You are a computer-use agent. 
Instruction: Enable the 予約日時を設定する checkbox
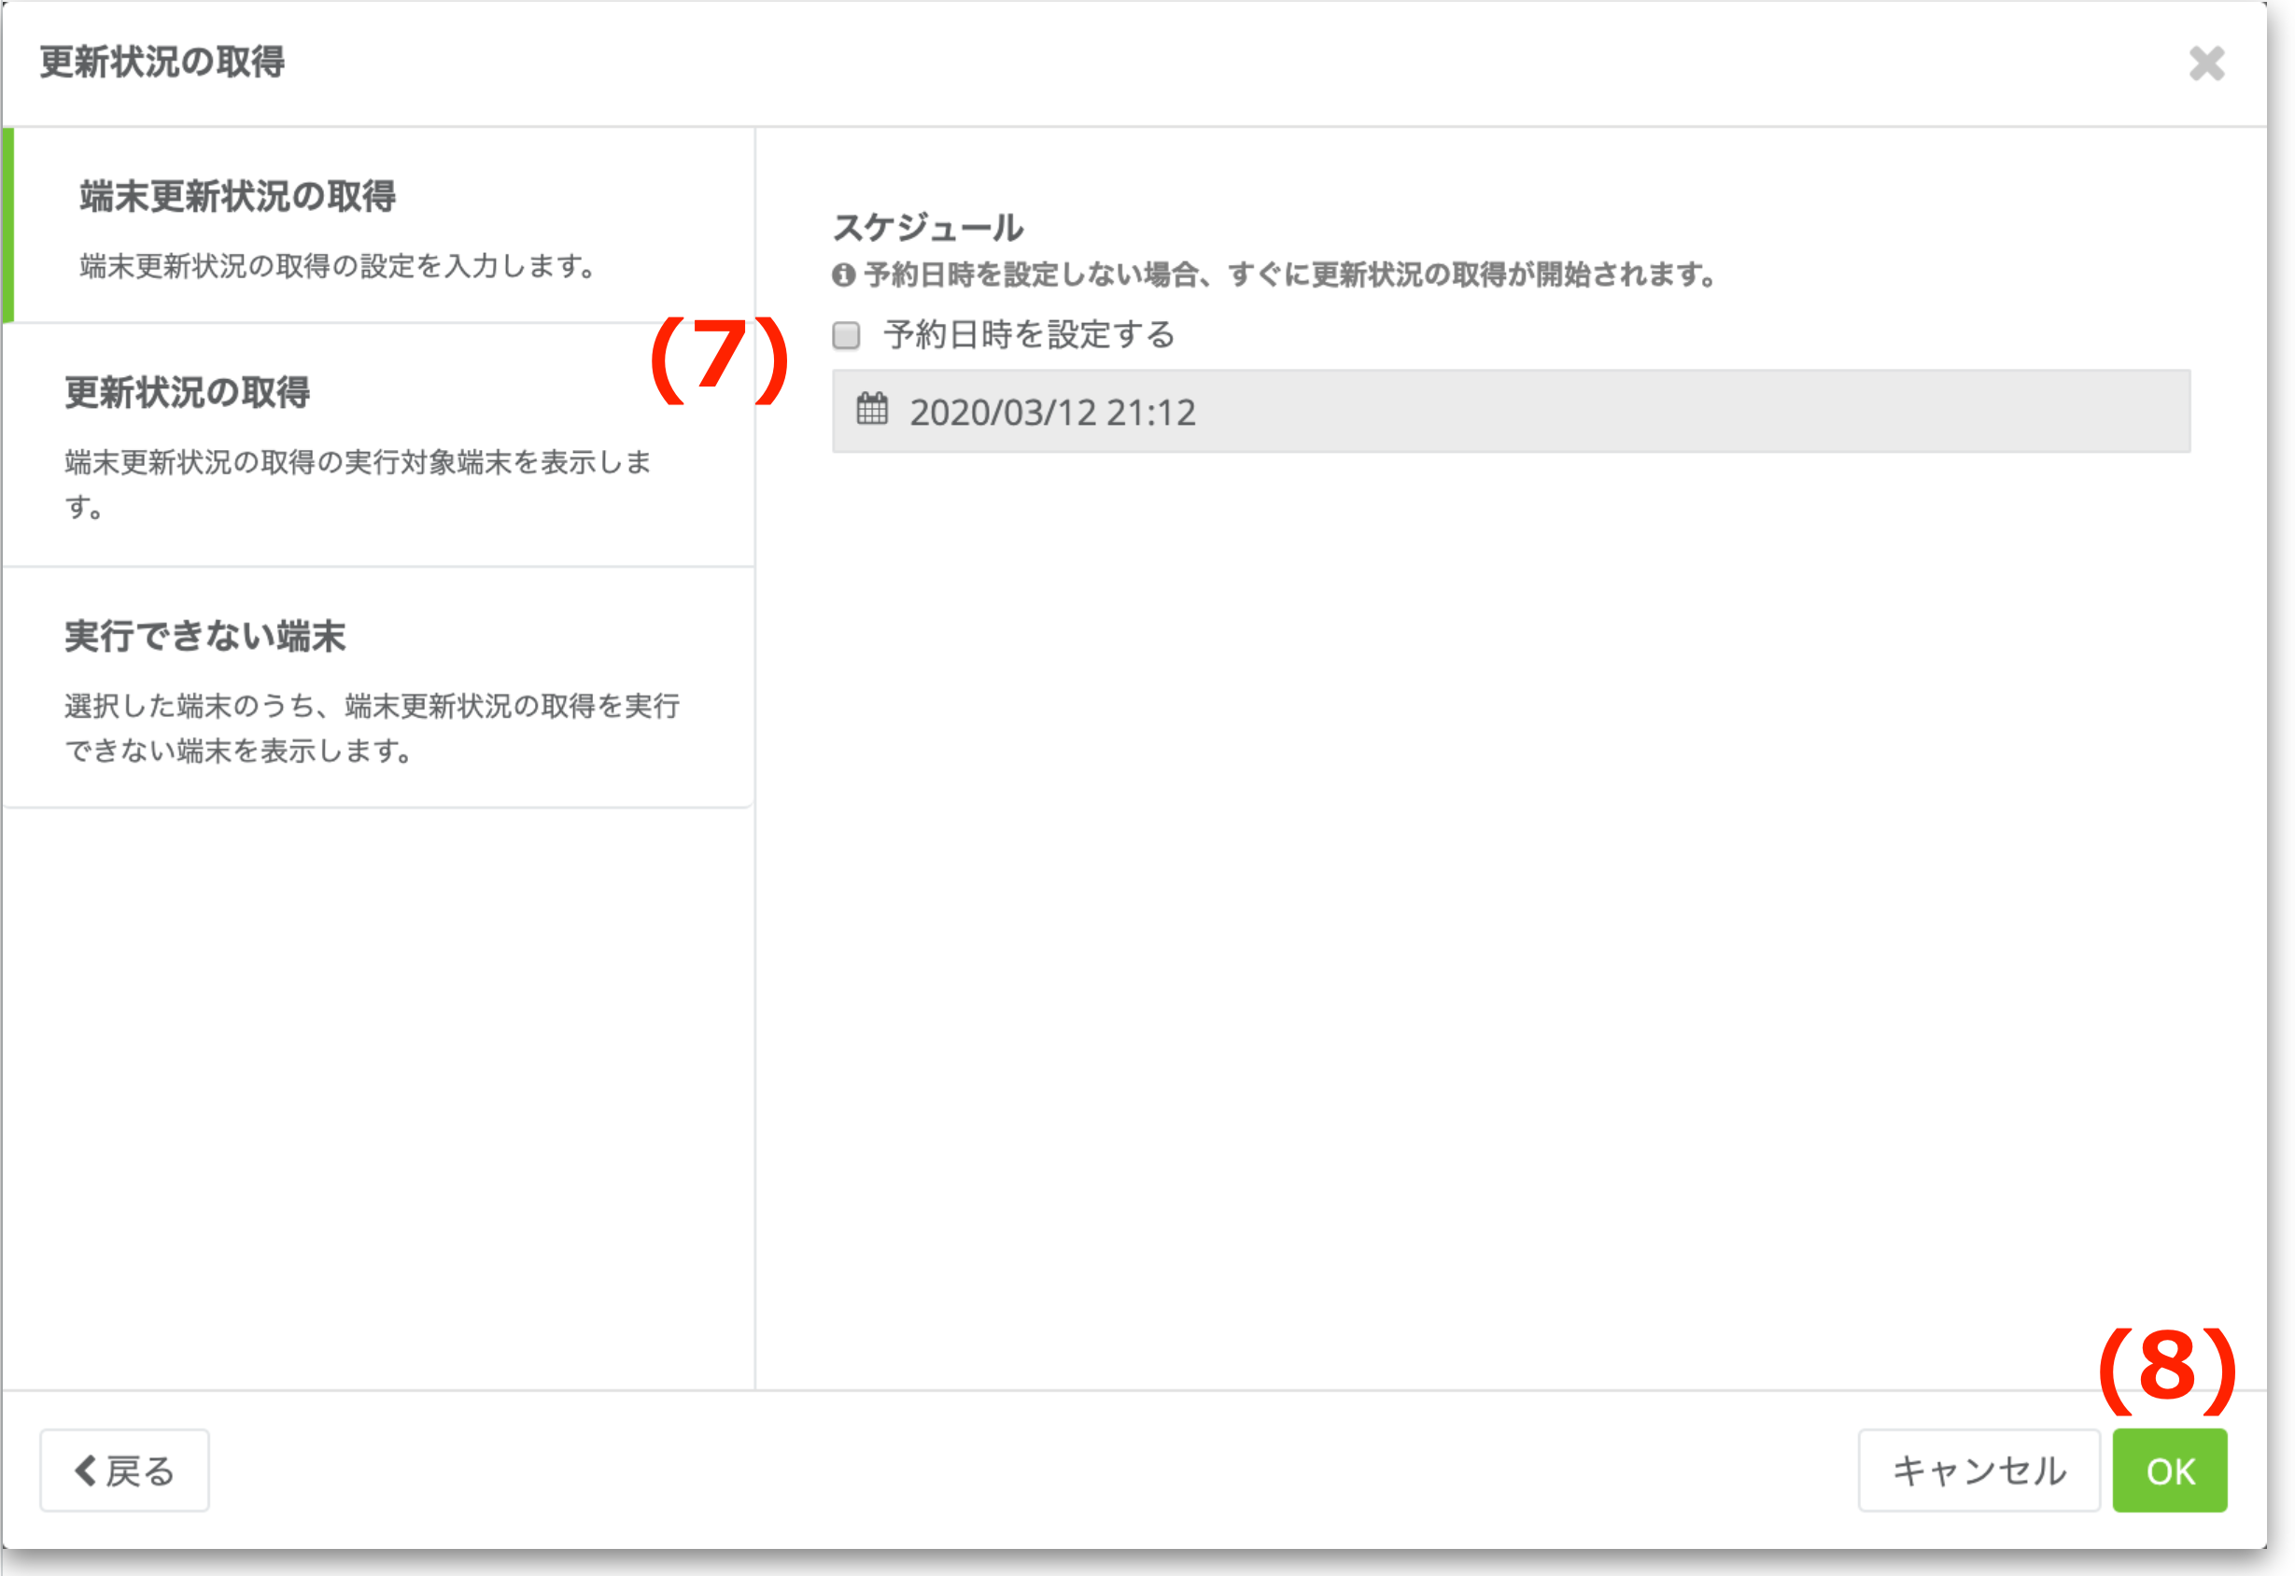(846, 336)
